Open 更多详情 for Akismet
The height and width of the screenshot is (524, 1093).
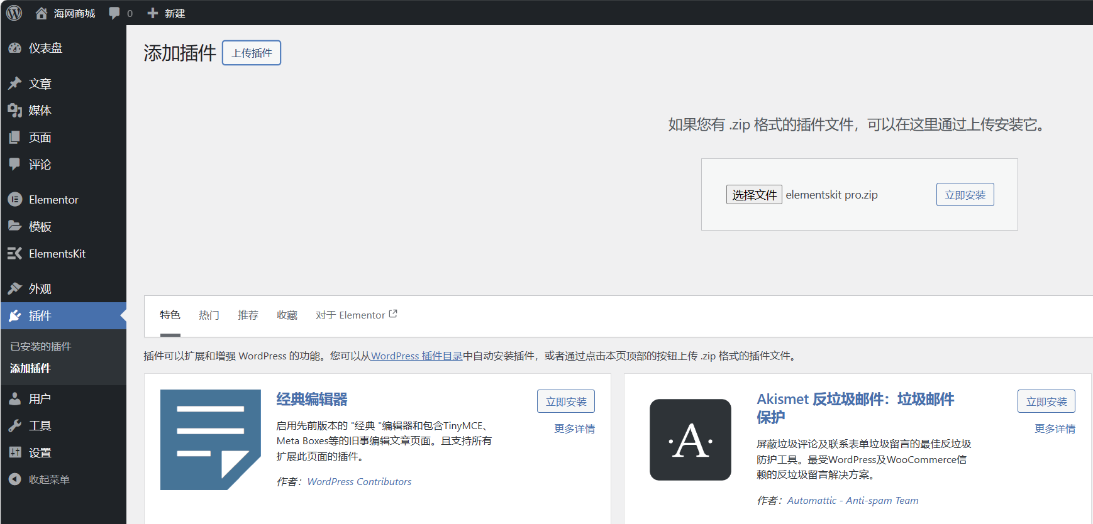tap(1055, 428)
